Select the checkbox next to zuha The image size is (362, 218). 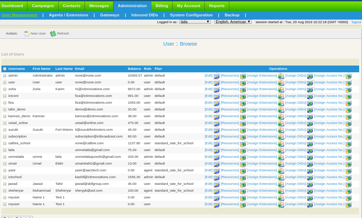(x=5, y=89)
